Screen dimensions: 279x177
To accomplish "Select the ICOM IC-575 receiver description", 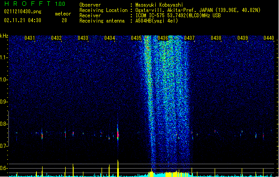I will click(x=178, y=15).
